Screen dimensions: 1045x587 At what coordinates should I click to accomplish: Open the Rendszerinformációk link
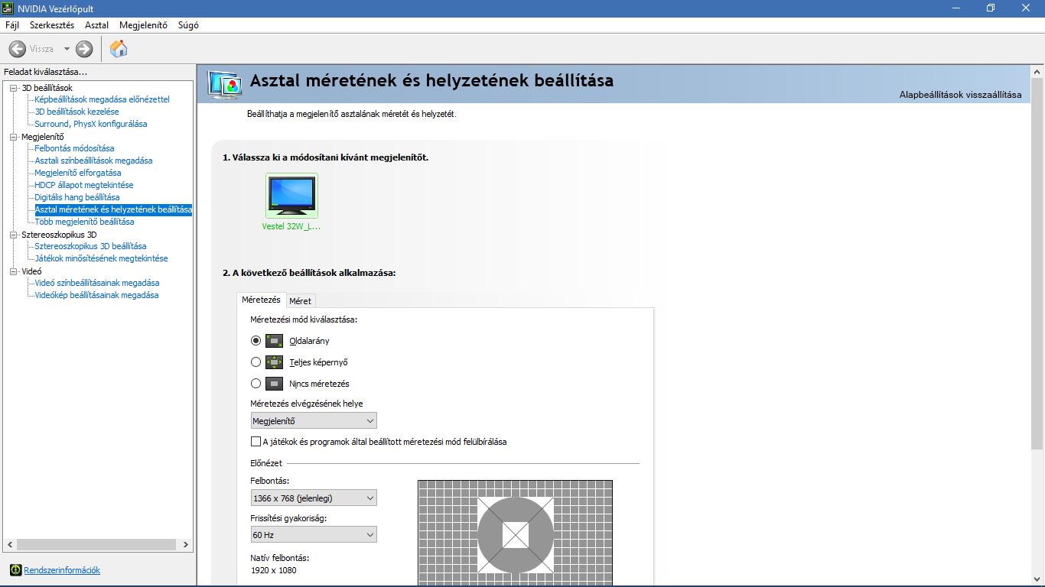pos(62,570)
